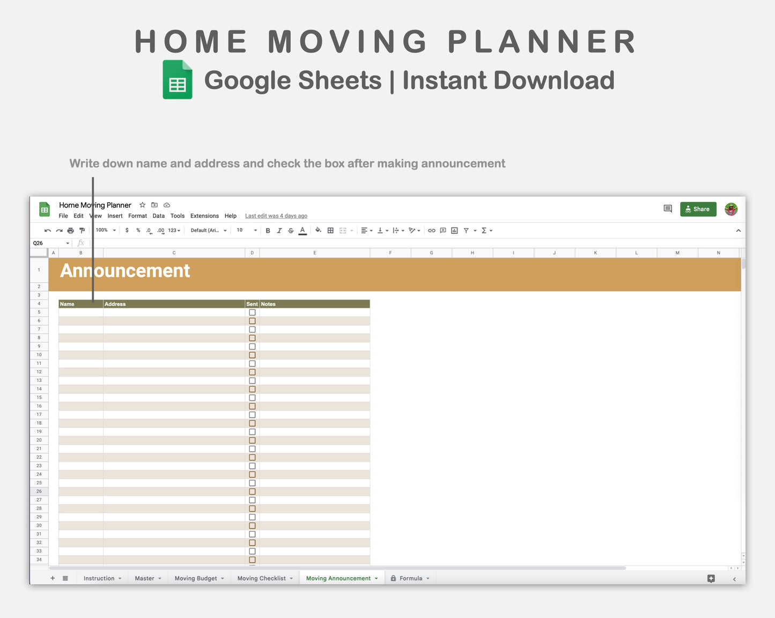This screenshot has width=775, height=618.
Task: Select the Paint format tool
Action: (82, 230)
